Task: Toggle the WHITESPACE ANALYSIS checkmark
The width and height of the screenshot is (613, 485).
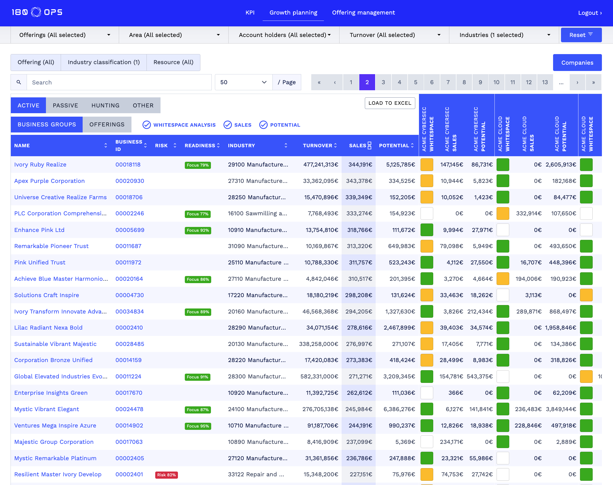Action: coord(147,125)
